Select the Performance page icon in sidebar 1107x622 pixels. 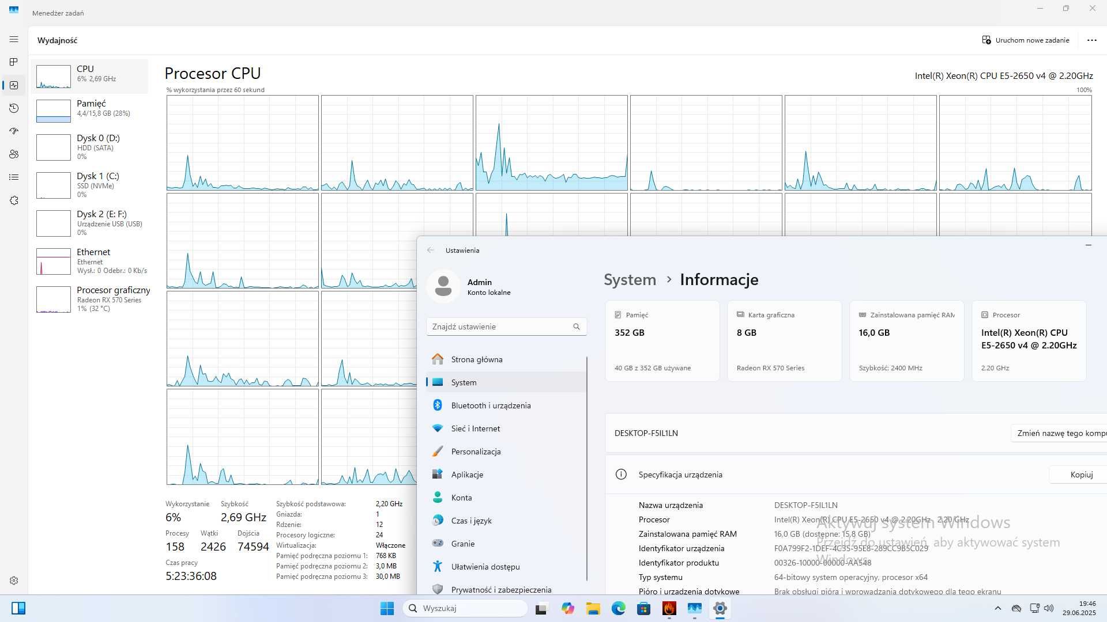click(14, 85)
